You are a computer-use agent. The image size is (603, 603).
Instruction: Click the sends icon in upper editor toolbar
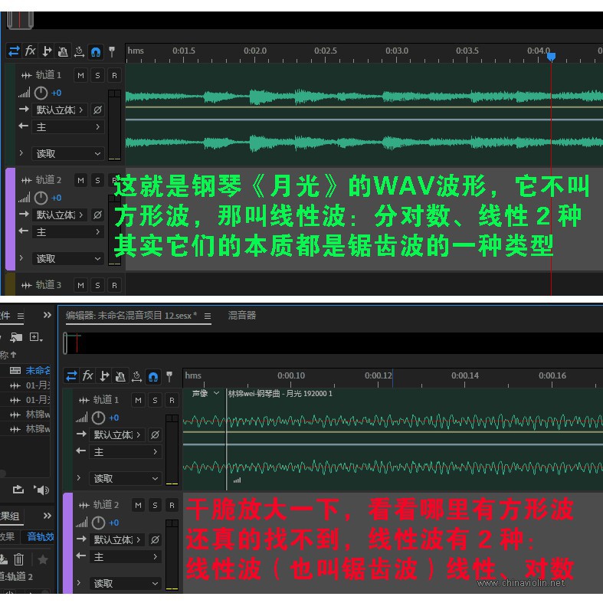tap(47, 51)
